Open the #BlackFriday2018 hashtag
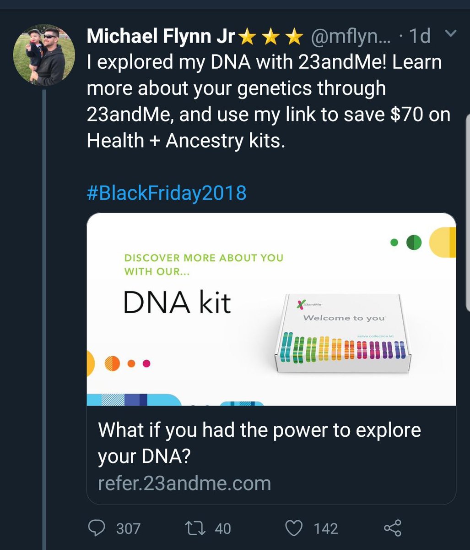470x550 pixels. pos(166,193)
